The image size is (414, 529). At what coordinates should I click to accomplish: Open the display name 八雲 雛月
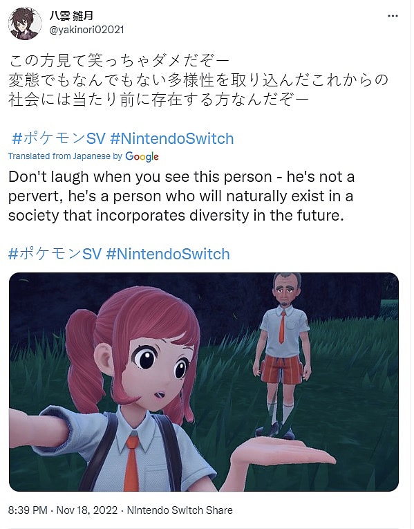point(71,15)
